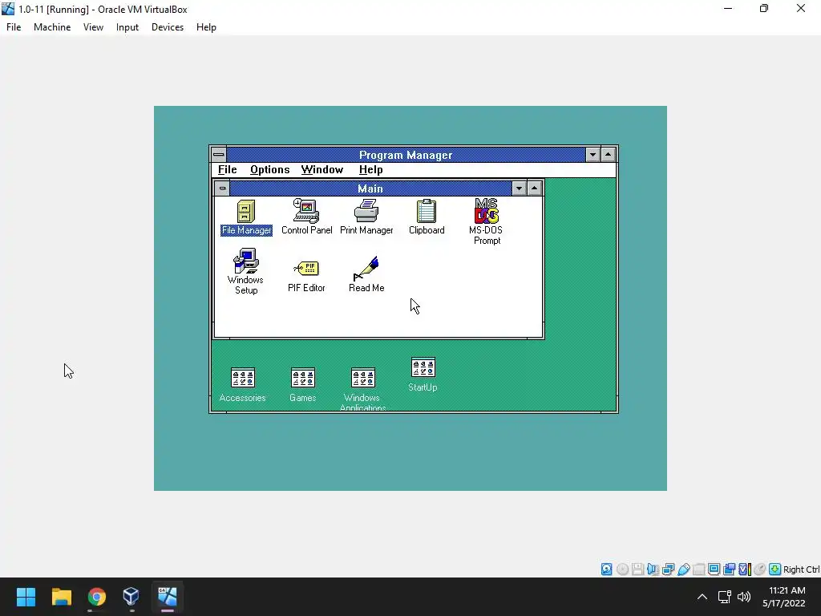Click the keyboard capture host key icon
This screenshot has height=616, width=821.
pyautogui.click(x=775, y=569)
